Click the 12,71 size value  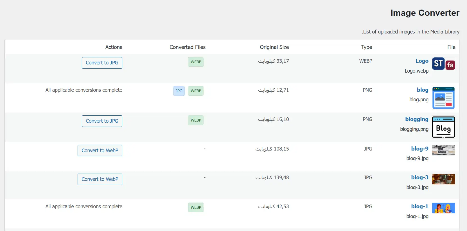pos(274,90)
